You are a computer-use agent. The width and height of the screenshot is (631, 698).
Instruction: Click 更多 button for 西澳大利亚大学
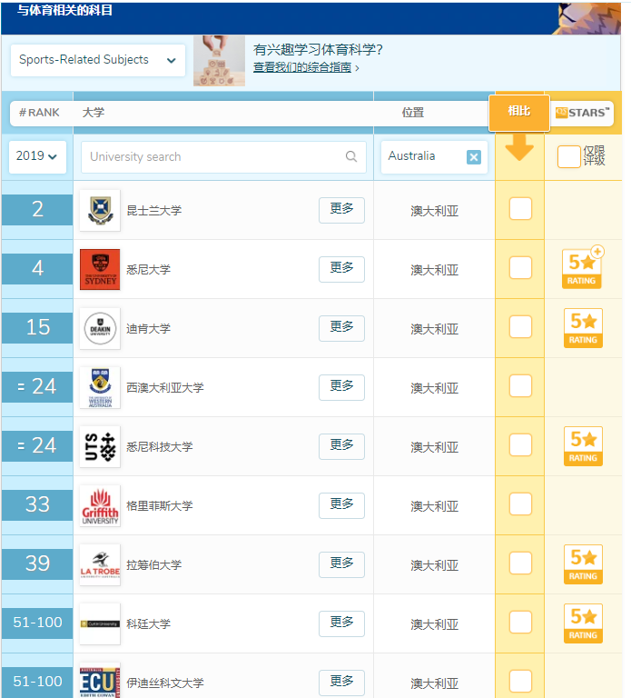(x=341, y=386)
